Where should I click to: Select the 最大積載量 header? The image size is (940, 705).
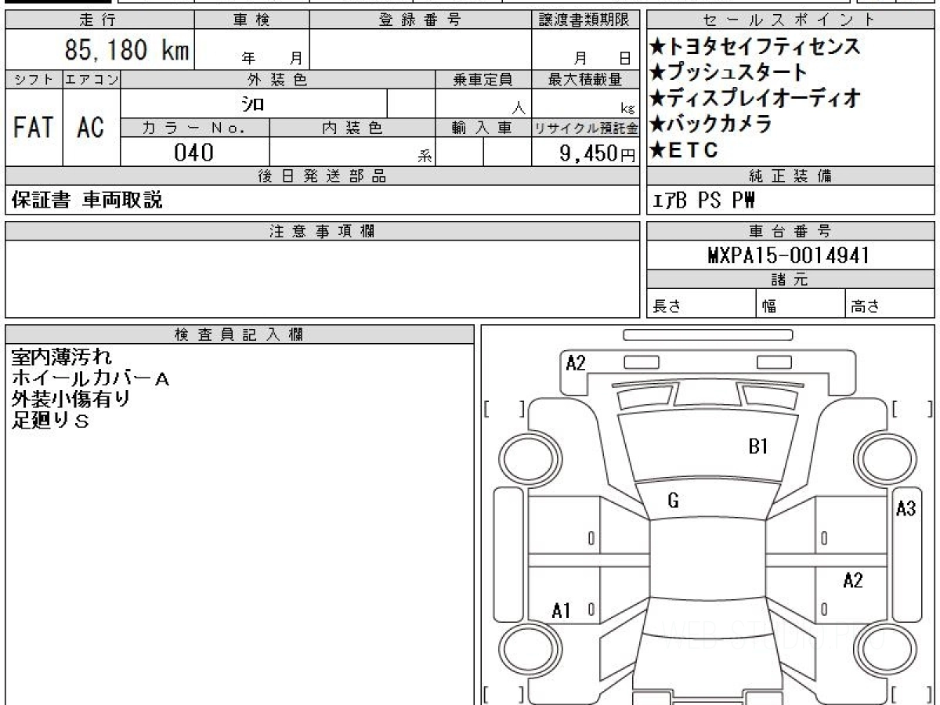[586, 79]
